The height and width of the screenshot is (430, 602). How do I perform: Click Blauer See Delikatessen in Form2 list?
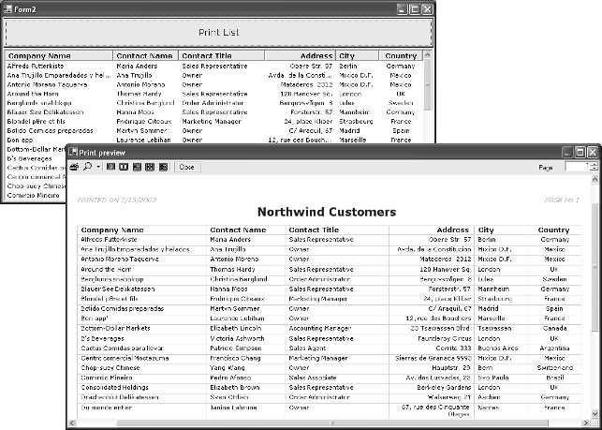point(45,112)
